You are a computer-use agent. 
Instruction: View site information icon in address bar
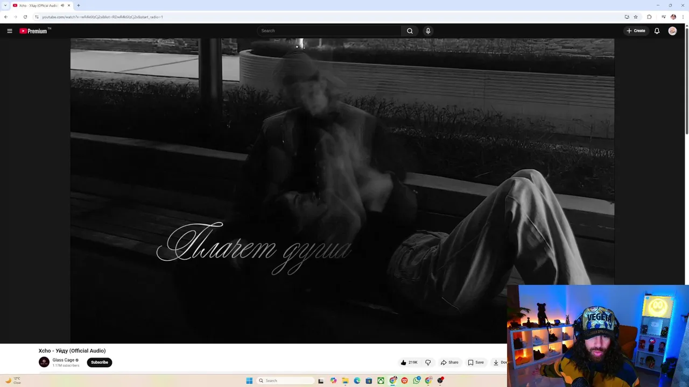(x=37, y=17)
